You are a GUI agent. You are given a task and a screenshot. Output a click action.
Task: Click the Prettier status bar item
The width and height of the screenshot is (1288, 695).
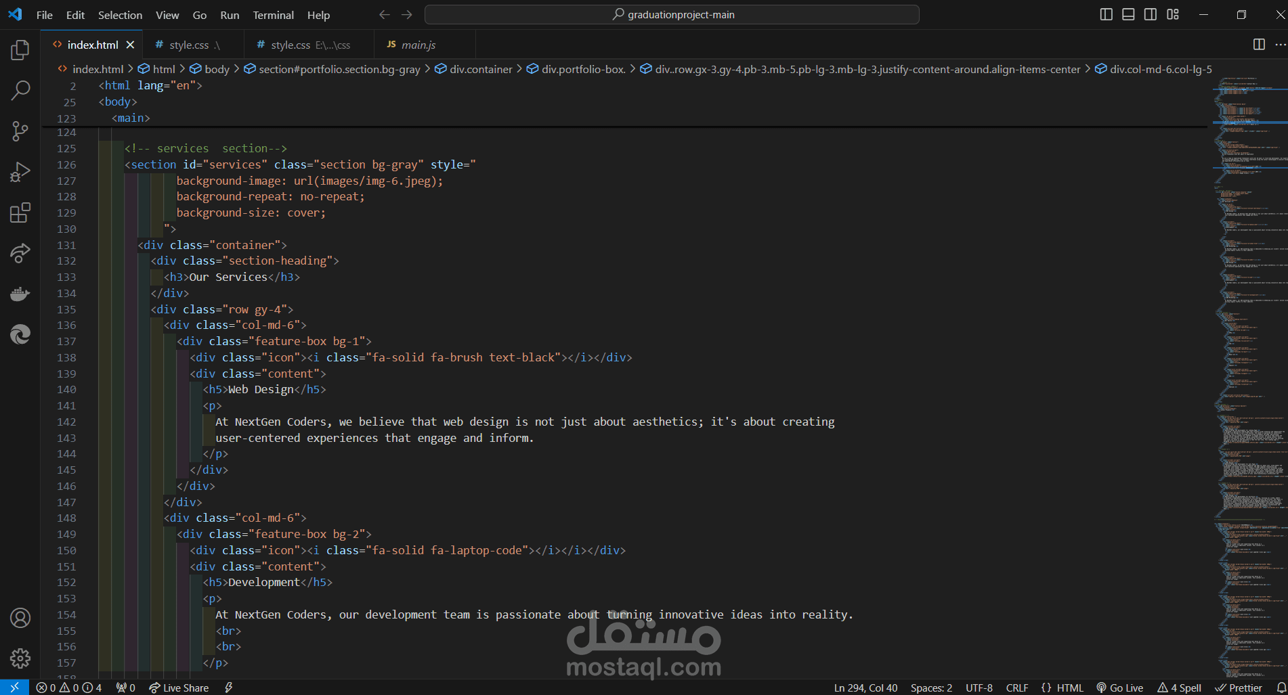1239,688
